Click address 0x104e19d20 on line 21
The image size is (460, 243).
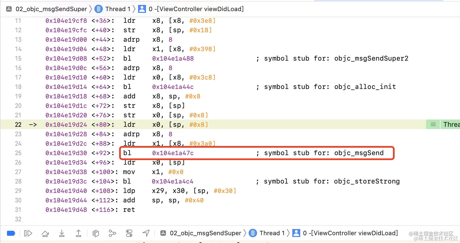[66, 115]
